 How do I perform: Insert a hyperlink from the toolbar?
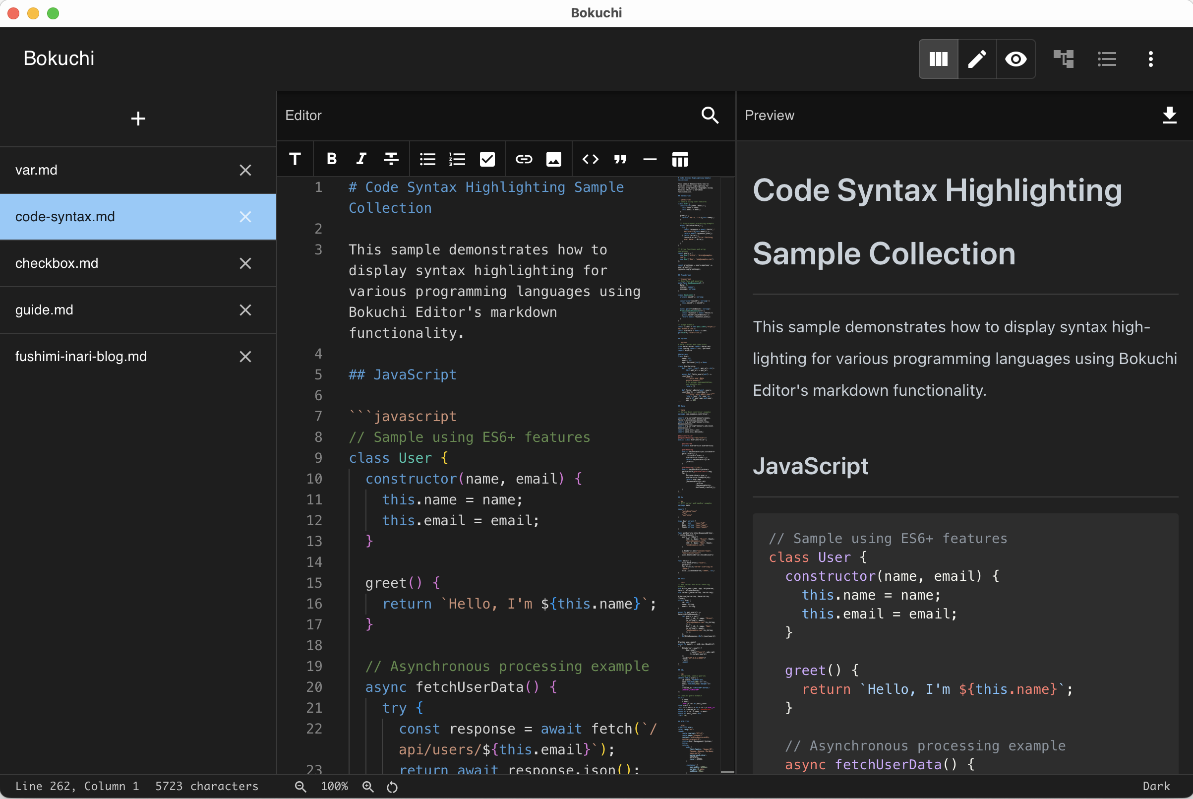(524, 159)
